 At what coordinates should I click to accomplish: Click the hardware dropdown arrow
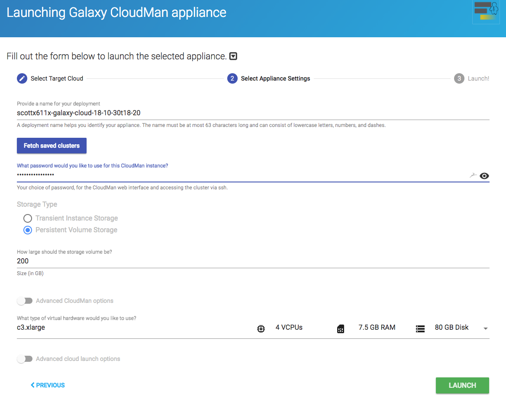(x=485, y=328)
